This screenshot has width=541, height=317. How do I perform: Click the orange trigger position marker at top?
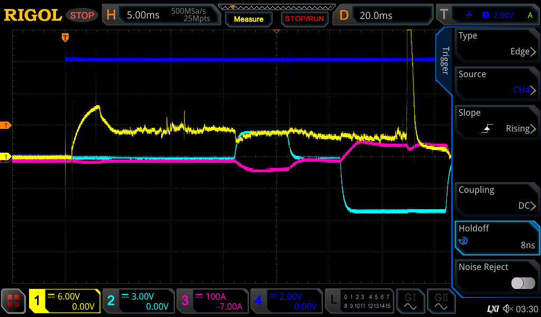[x=65, y=38]
